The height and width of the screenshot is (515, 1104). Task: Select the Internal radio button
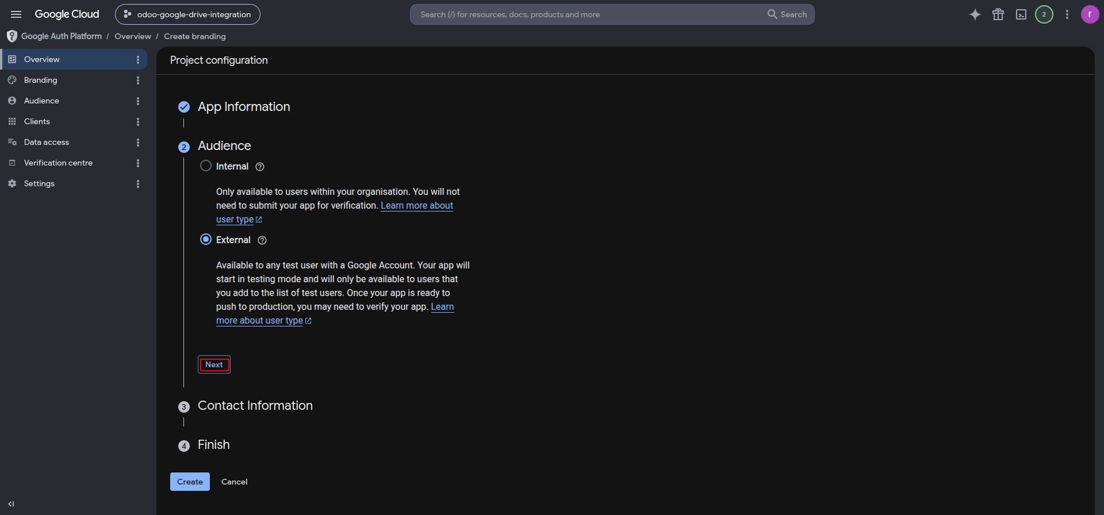pyautogui.click(x=206, y=166)
